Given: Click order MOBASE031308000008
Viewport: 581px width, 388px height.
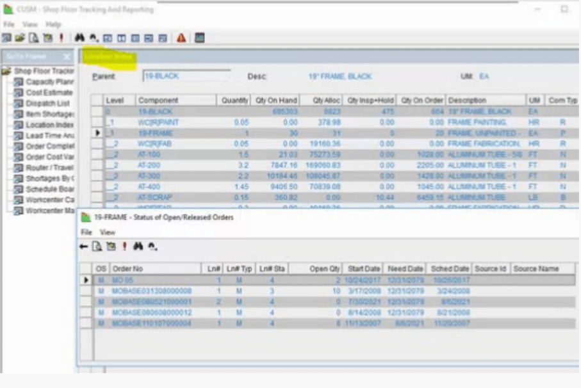Looking at the screenshot, I should pos(152,291).
